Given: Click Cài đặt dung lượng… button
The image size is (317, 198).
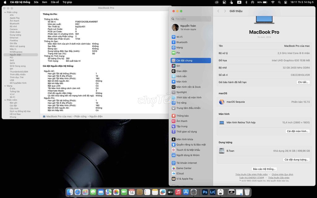Looking at the screenshot, I should click(x=296, y=160).
